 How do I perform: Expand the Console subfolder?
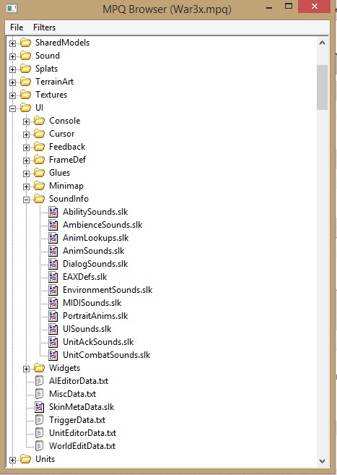pos(26,121)
